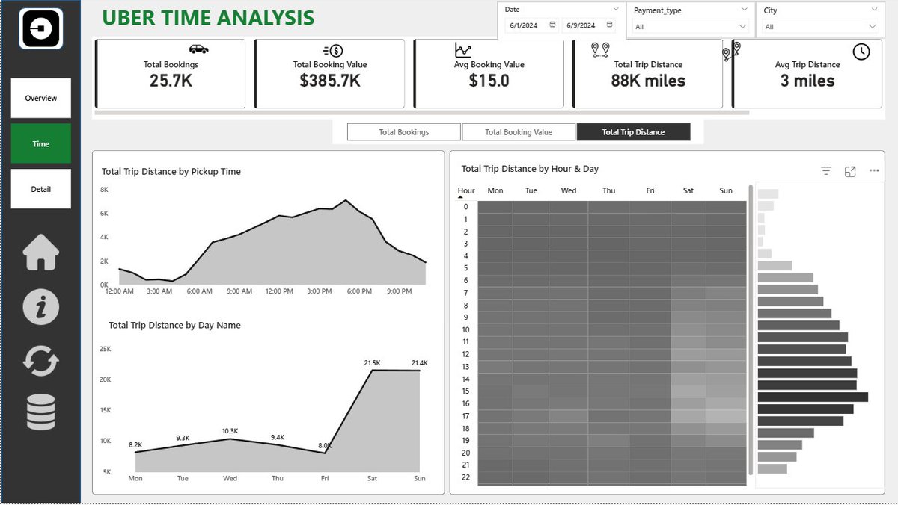Click the 3 miles average distance value

807,81
